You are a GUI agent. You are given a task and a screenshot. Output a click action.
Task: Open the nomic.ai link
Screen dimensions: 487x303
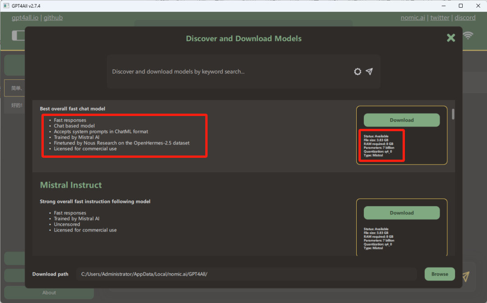pyautogui.click(x=413, y=18)
